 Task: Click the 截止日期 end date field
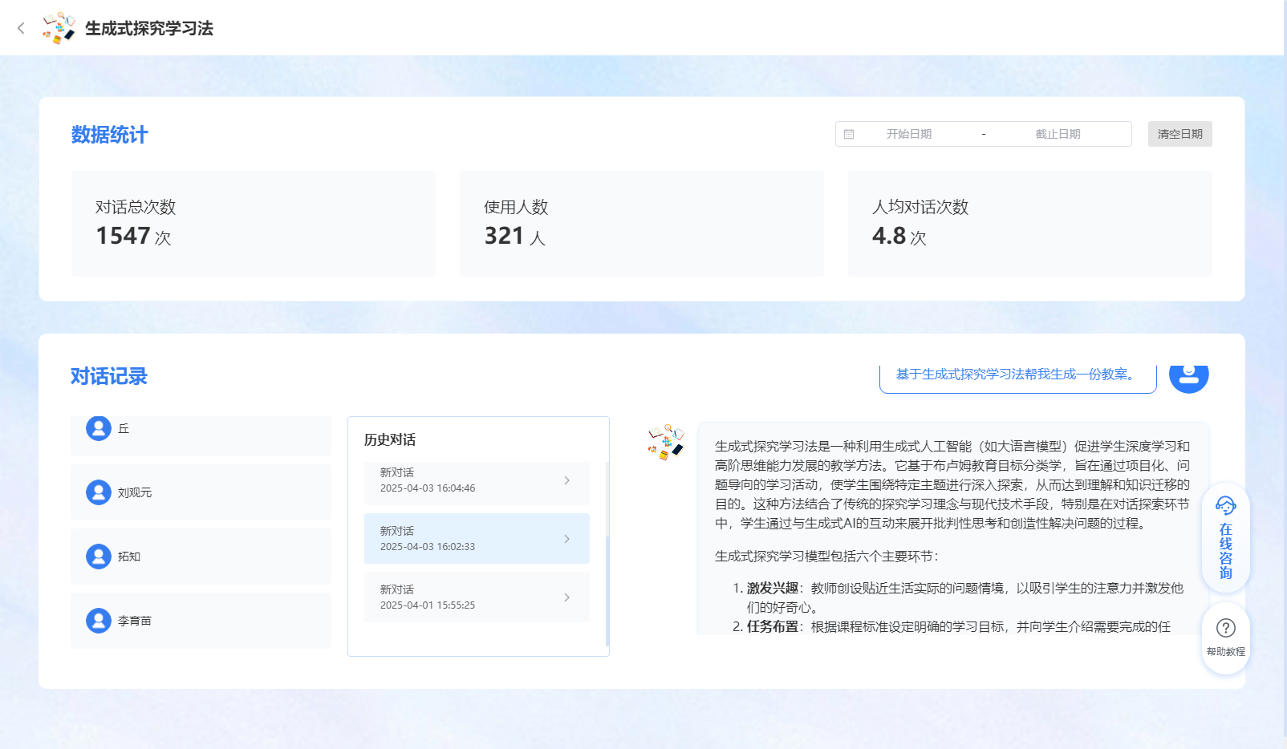pos(1058,135)
